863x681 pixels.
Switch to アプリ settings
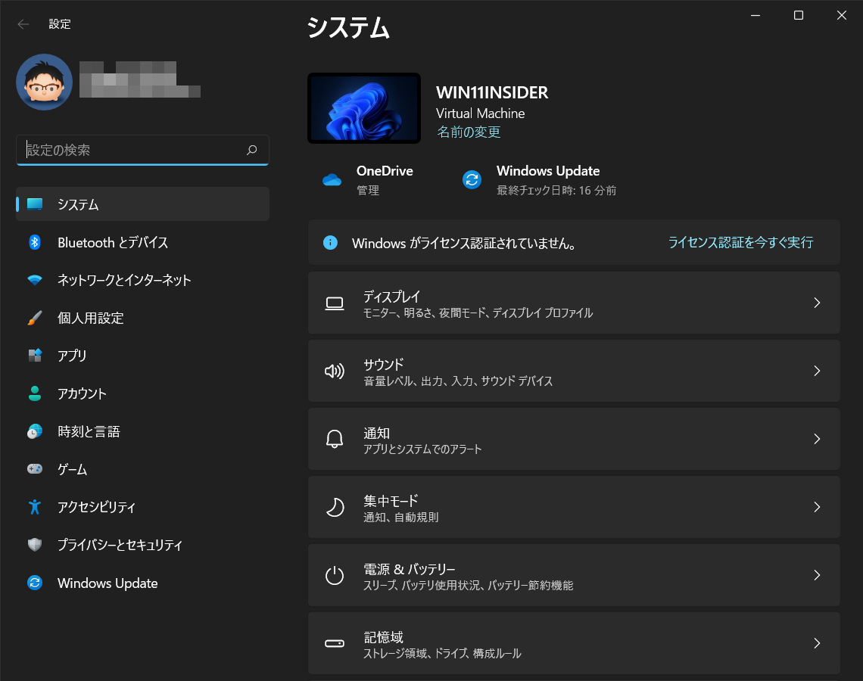pos(142,356)
